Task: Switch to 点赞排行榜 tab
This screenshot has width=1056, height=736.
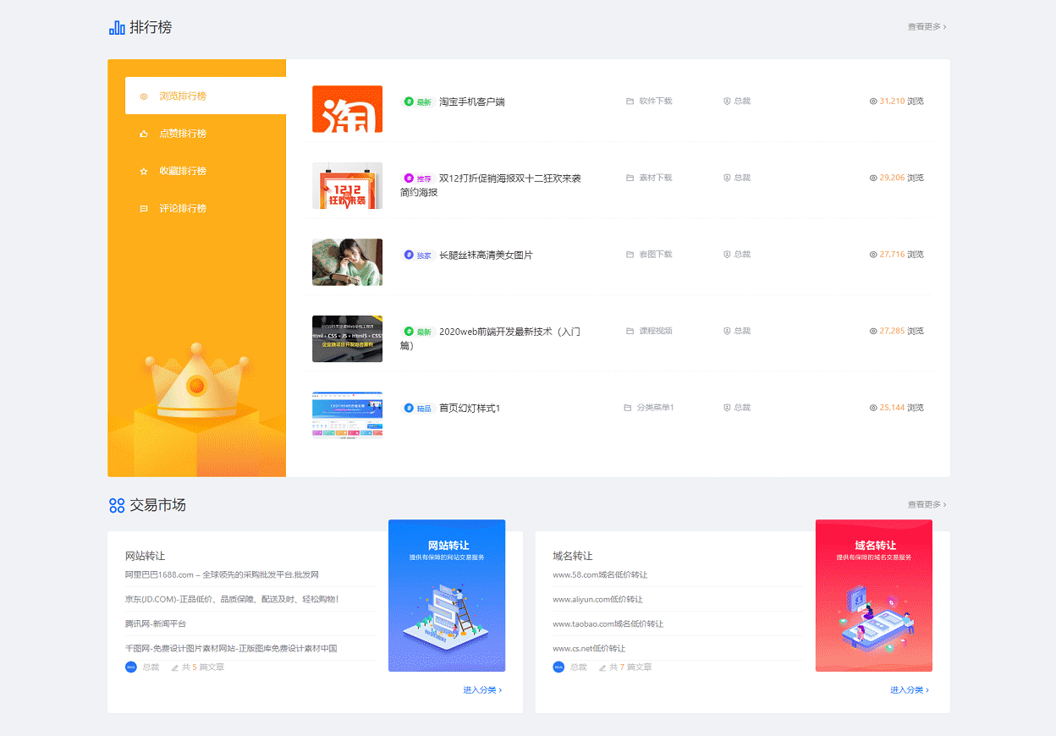Action: 206,134
